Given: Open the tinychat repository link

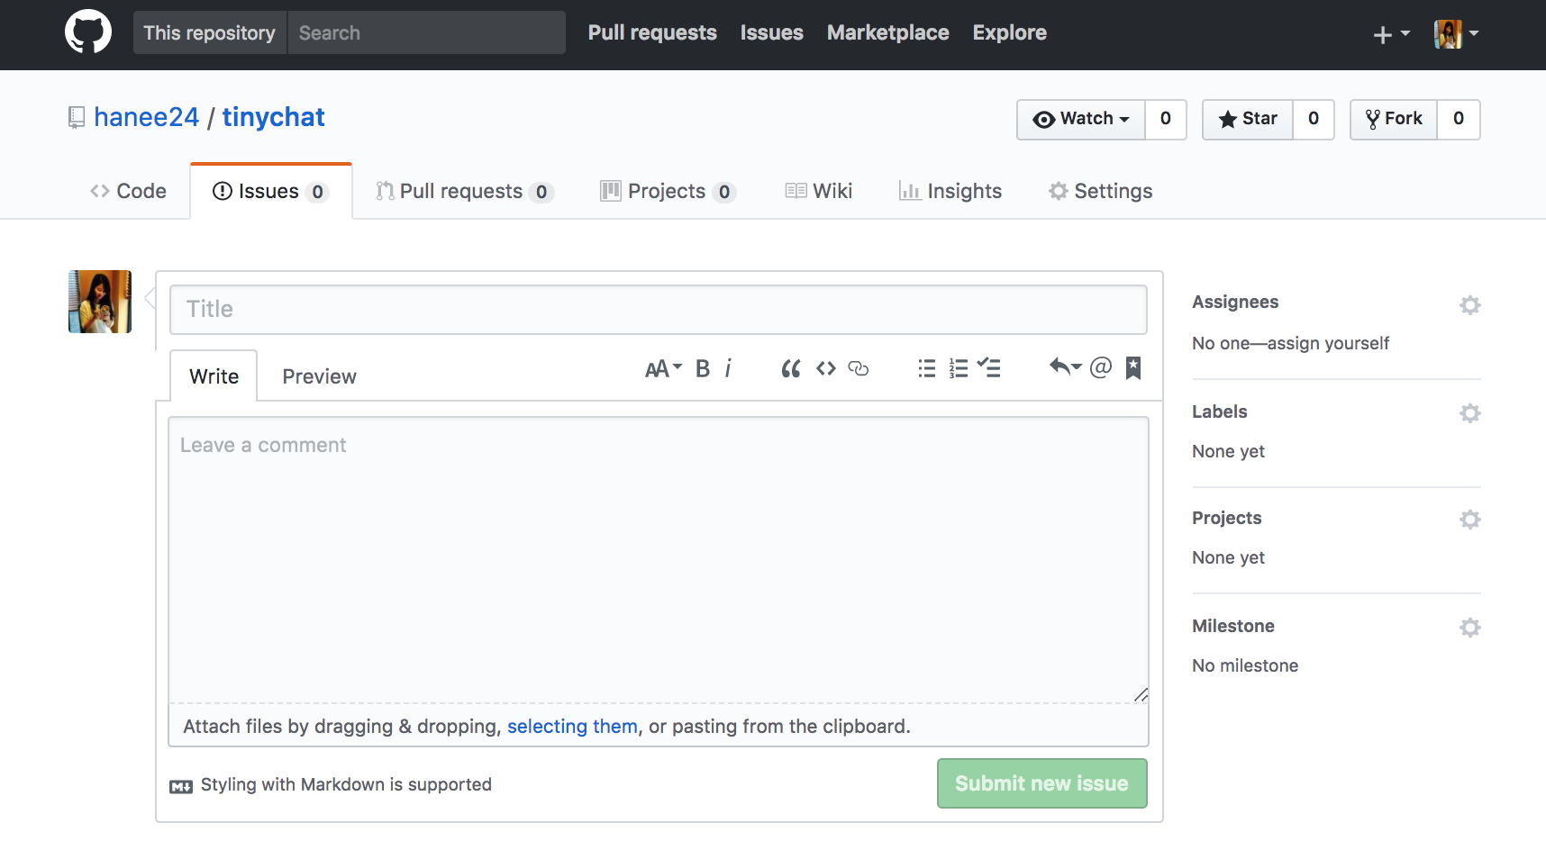Looking at the screenshot, I should point(273,117).
